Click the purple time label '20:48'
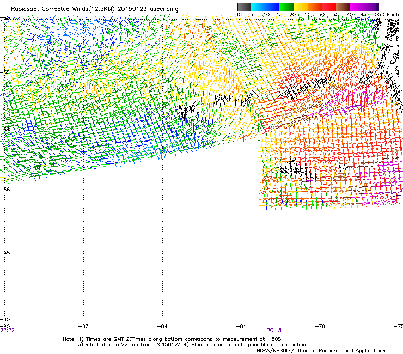Viewport: 403px width, 354px height. click(274, 331)
